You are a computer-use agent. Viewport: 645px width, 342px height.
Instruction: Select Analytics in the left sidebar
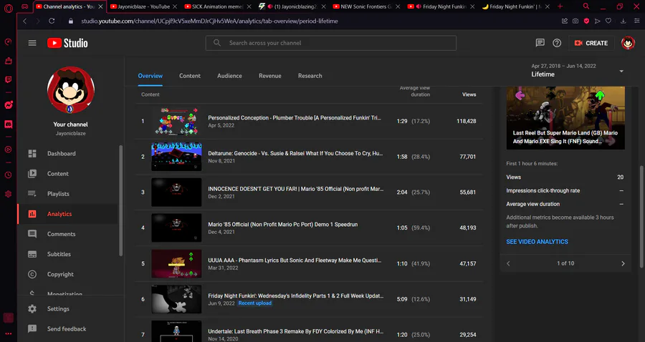click(59, 214)
